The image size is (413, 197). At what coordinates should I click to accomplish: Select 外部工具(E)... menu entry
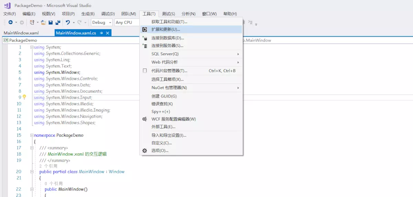click(x=191, y=127)
